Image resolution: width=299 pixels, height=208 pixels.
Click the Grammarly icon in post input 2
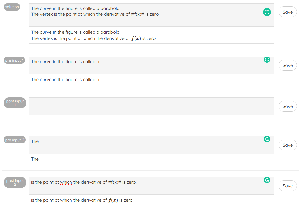[267, 180]
